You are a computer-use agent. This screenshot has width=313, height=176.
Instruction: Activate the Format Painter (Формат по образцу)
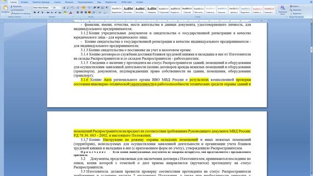point(21,14)
